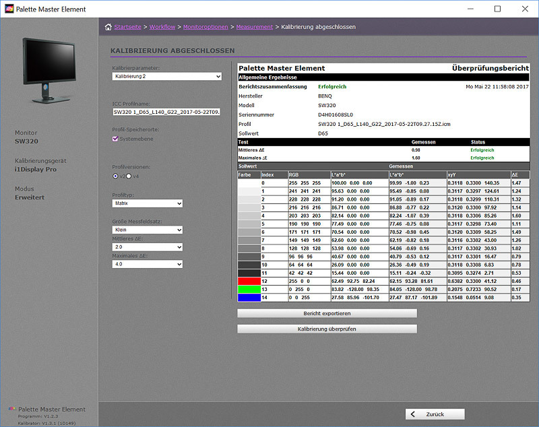
Task: Click the red color swatch in row 12
Action: (249, 281)
